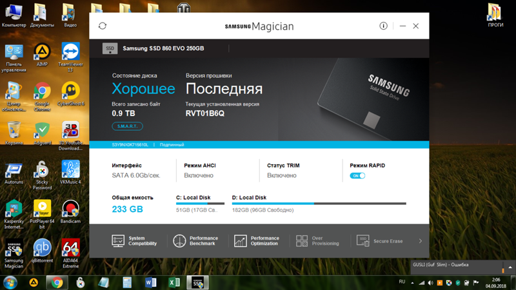Launch Kaspersky Internet Security shortcut
The image size is (516, 290).
(14, 215)
